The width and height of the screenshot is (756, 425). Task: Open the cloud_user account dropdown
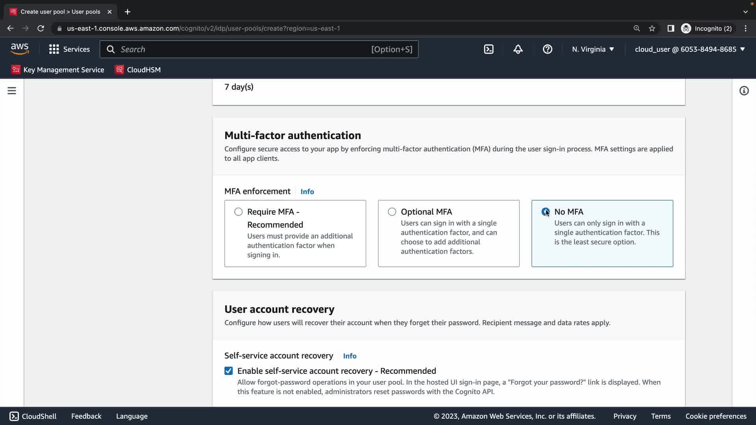[690, 49]
